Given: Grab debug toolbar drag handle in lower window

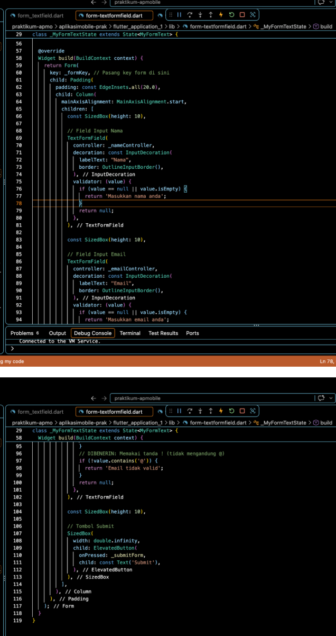Looking at the screenshot, I should 170,411.
